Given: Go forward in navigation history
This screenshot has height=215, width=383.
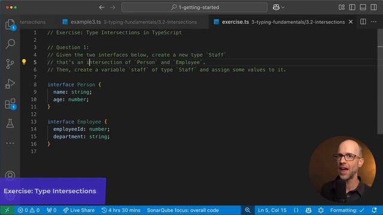Looking at the screenshot, I should pyautogui.click(x=113, y=7).
